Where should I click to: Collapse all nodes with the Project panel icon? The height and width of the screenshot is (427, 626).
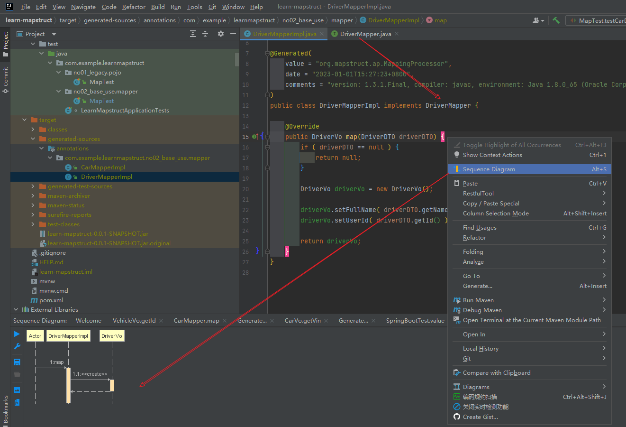tap(206, 34)
